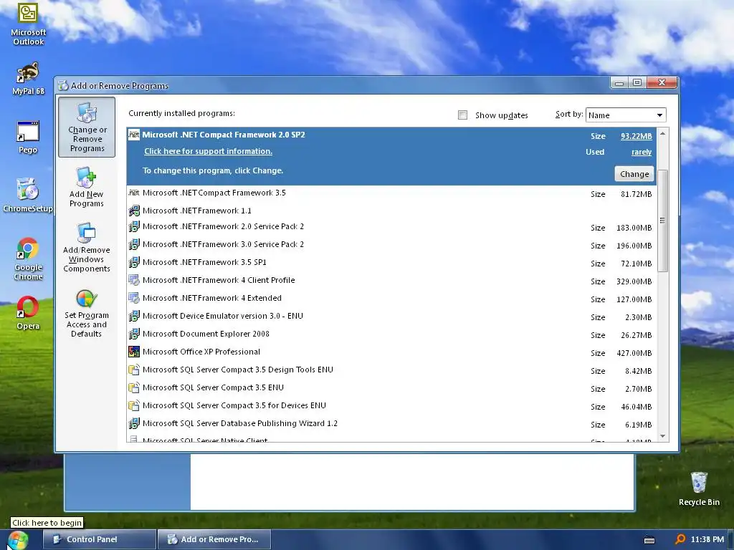
Task: Click the SQL Server Database Publishing Wizard icon
Action: coord(134,423)
